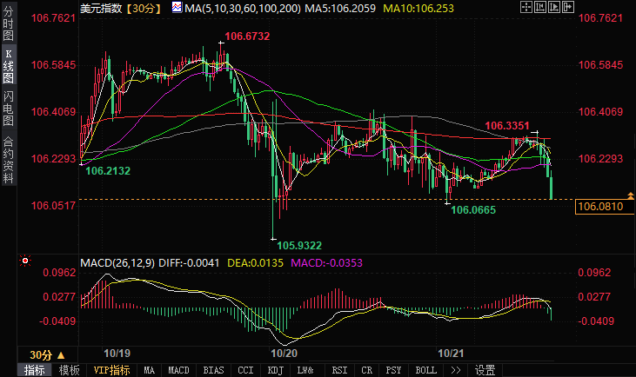Open 合约资料 contract info tab

[8, 160]
